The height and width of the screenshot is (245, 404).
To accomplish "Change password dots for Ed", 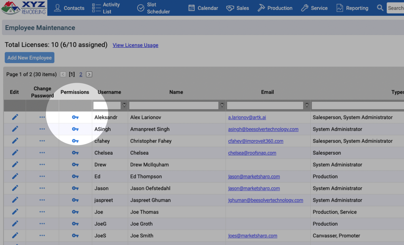I will point(42,176).
